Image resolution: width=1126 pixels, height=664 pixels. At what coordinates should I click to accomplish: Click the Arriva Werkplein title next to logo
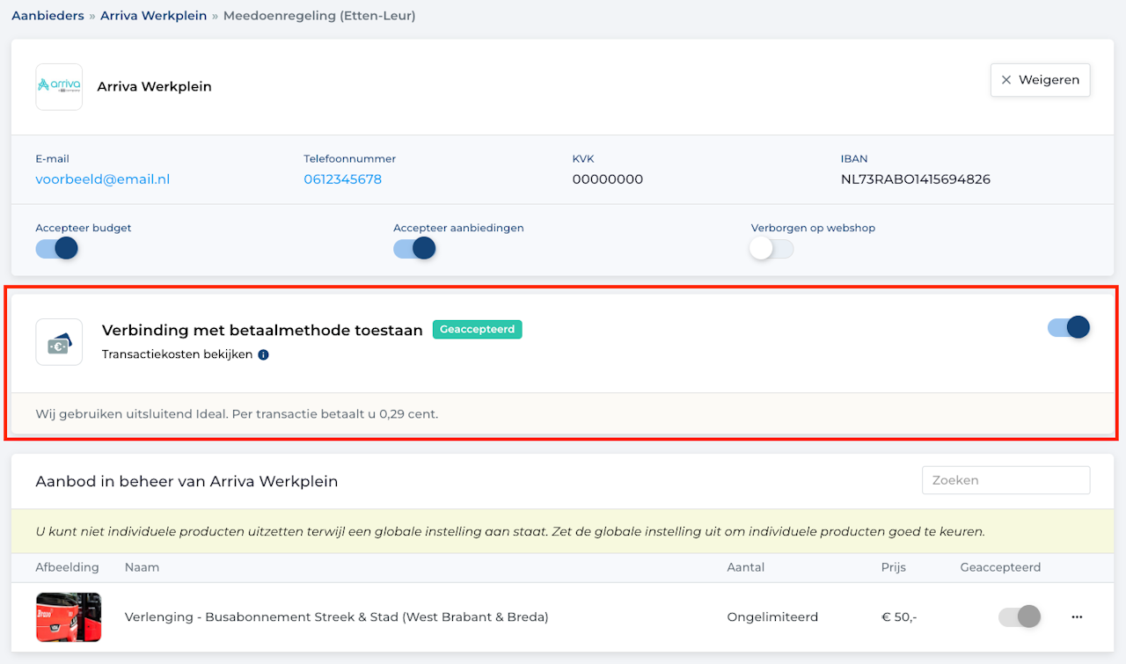(155, 87)
